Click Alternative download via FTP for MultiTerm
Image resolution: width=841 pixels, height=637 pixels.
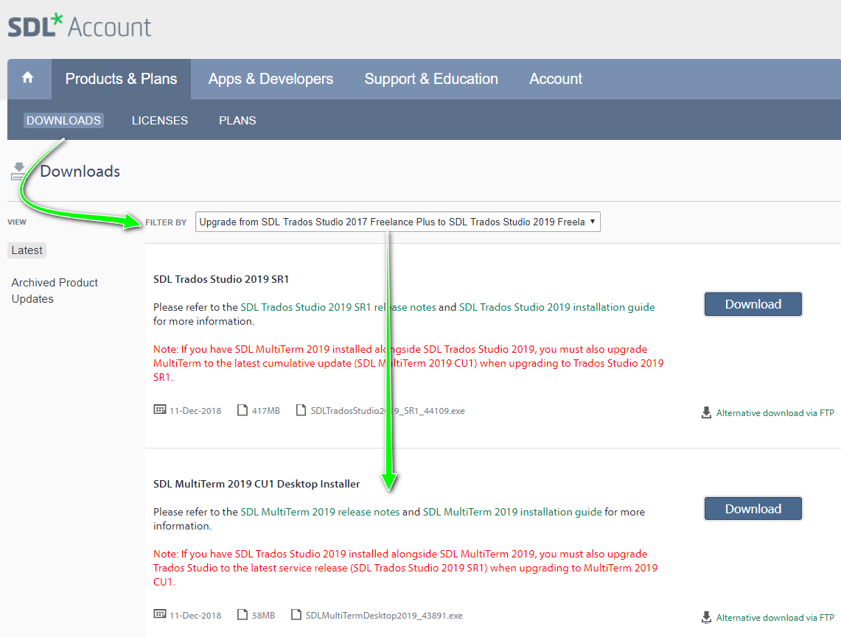[x=775, y=618]
